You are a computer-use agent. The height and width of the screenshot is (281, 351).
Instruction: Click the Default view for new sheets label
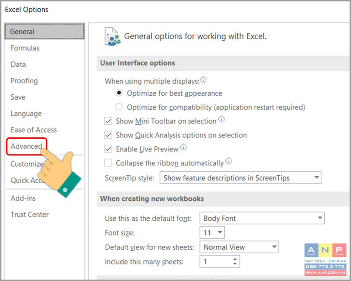[149, 247]
